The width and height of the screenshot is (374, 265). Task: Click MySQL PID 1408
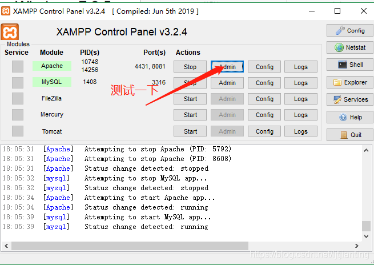90,82
